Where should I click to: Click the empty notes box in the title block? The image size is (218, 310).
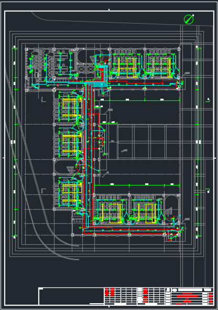(x=71, y=296)
